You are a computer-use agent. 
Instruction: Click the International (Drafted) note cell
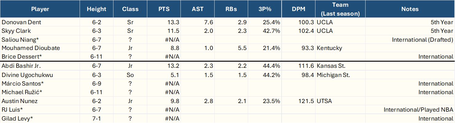pyautogui.click(x=410, y=40)
